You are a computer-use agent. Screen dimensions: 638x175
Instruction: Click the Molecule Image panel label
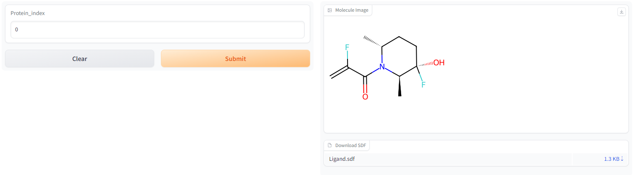(351, 10)
